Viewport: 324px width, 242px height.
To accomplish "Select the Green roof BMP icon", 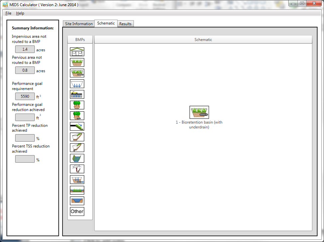I will 77,52.
